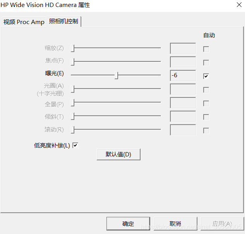The image size is (245, 234).
Task: Toggle the auto checkbox for 滚动(R)
Action: (x=206, y=131)
